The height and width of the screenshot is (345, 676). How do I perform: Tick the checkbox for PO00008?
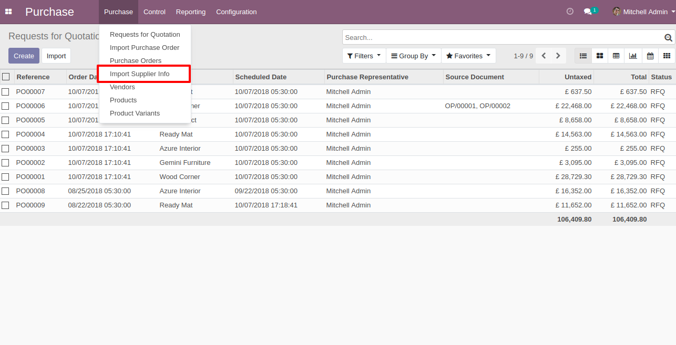coord(5,191)
